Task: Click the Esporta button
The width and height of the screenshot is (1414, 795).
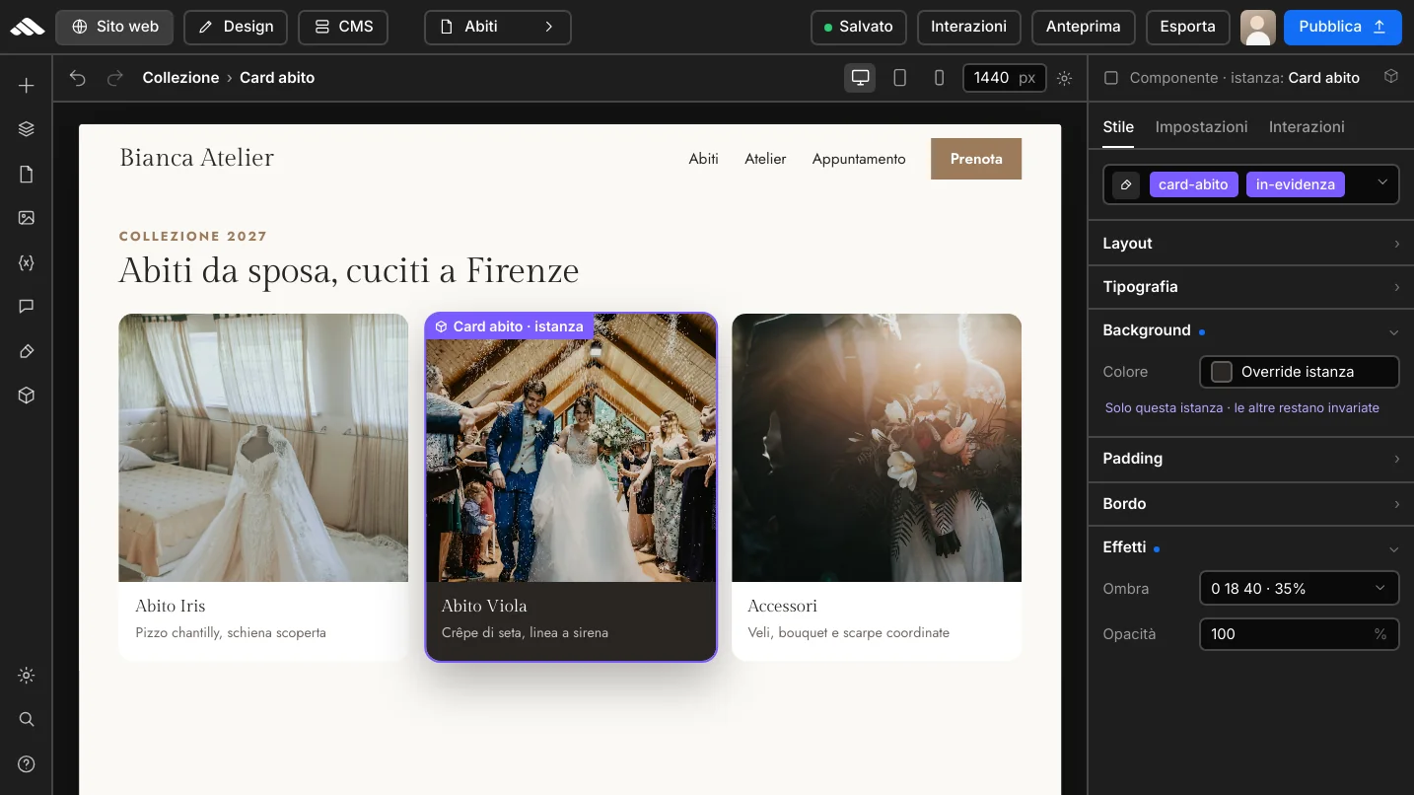Action: [1187, 27]
